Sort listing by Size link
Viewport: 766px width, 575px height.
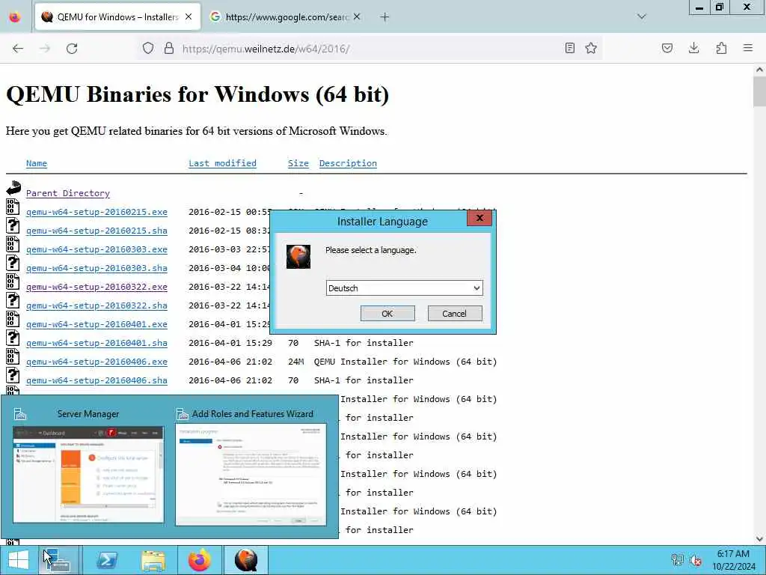tap(298, 163)
